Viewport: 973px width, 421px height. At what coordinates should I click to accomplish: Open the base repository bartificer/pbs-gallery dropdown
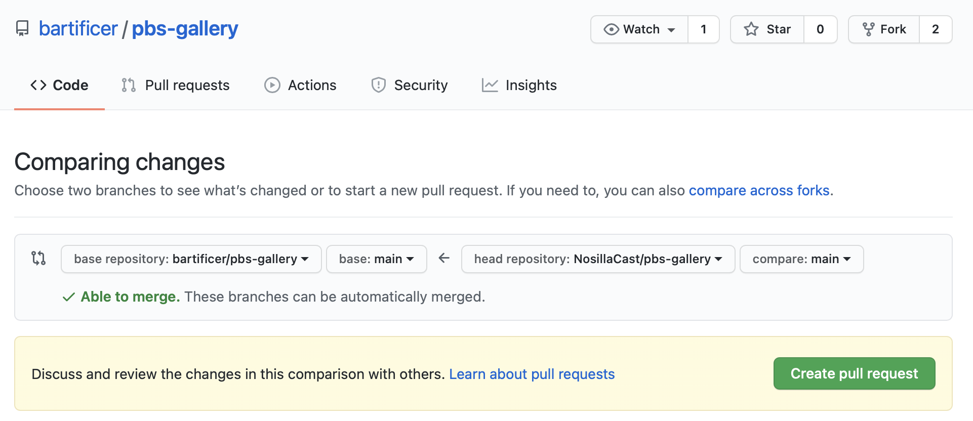point(191,259)
